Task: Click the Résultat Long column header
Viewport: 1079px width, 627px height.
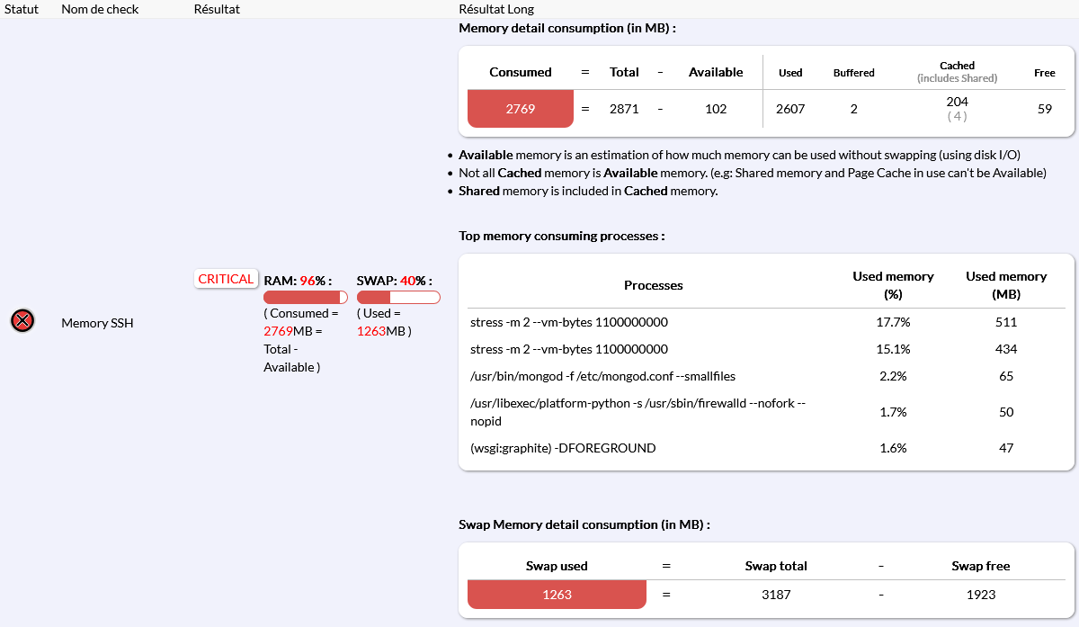Action: click(x=496, y=9)
